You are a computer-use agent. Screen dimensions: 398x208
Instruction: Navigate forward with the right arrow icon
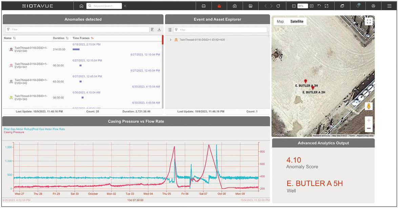coord(271,6)
